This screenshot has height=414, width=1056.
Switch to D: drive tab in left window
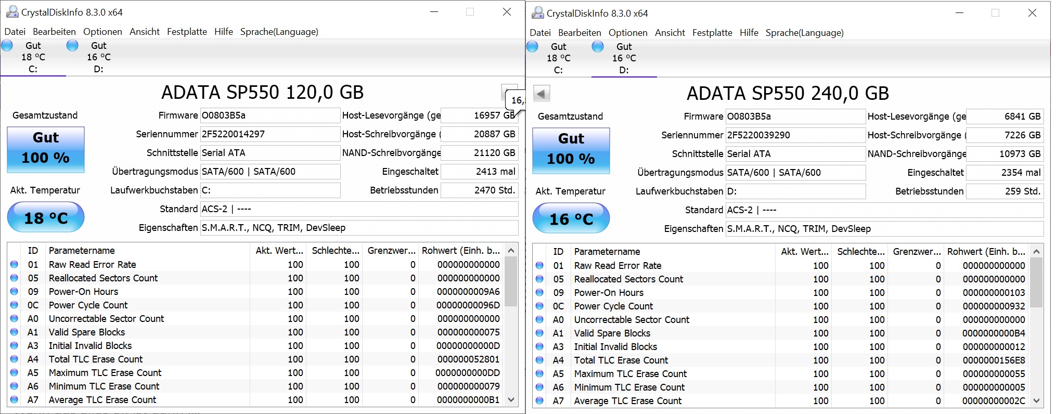(98, 57)
